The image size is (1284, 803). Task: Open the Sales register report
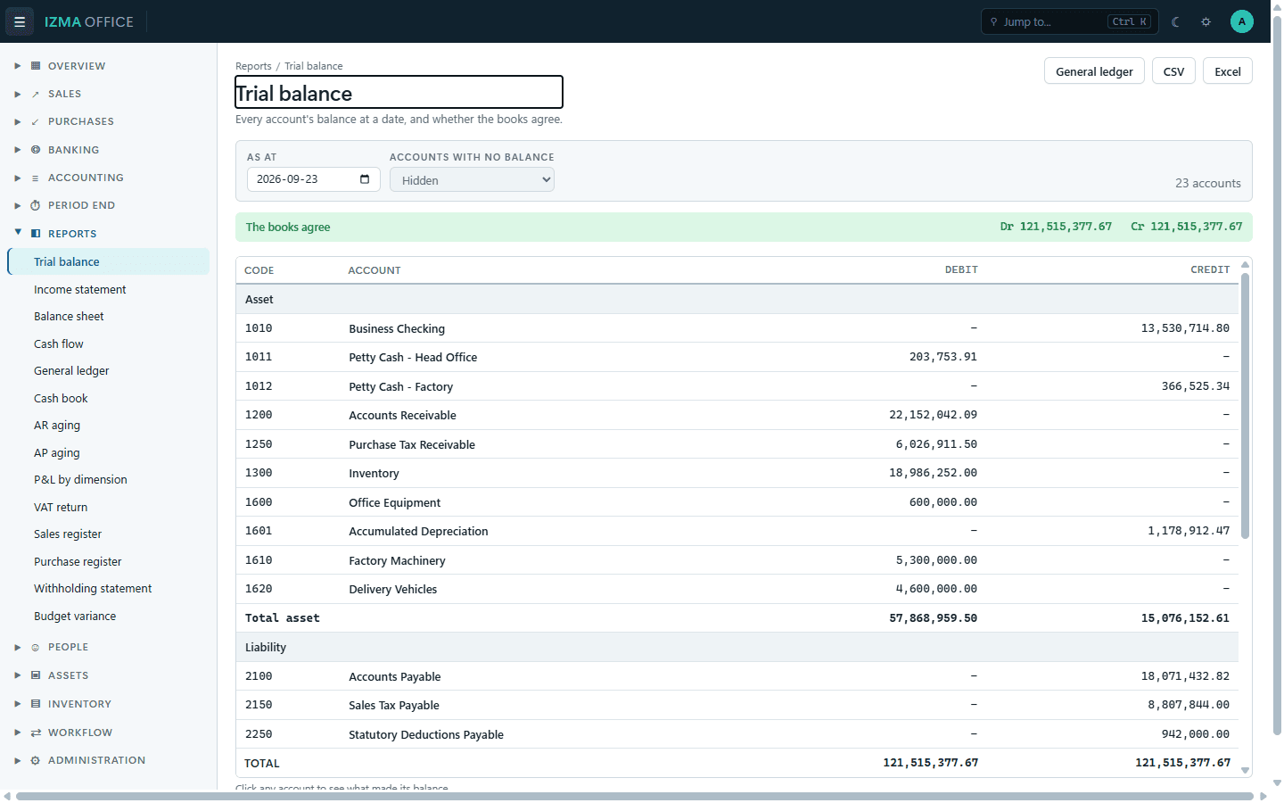pos(108,534)
